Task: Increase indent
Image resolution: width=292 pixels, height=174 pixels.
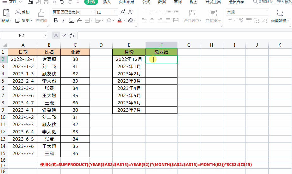Action: [176, 12]
